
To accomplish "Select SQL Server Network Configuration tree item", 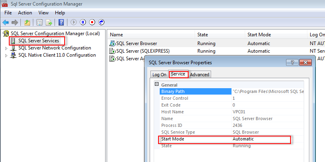I will (x=55, y=48).
